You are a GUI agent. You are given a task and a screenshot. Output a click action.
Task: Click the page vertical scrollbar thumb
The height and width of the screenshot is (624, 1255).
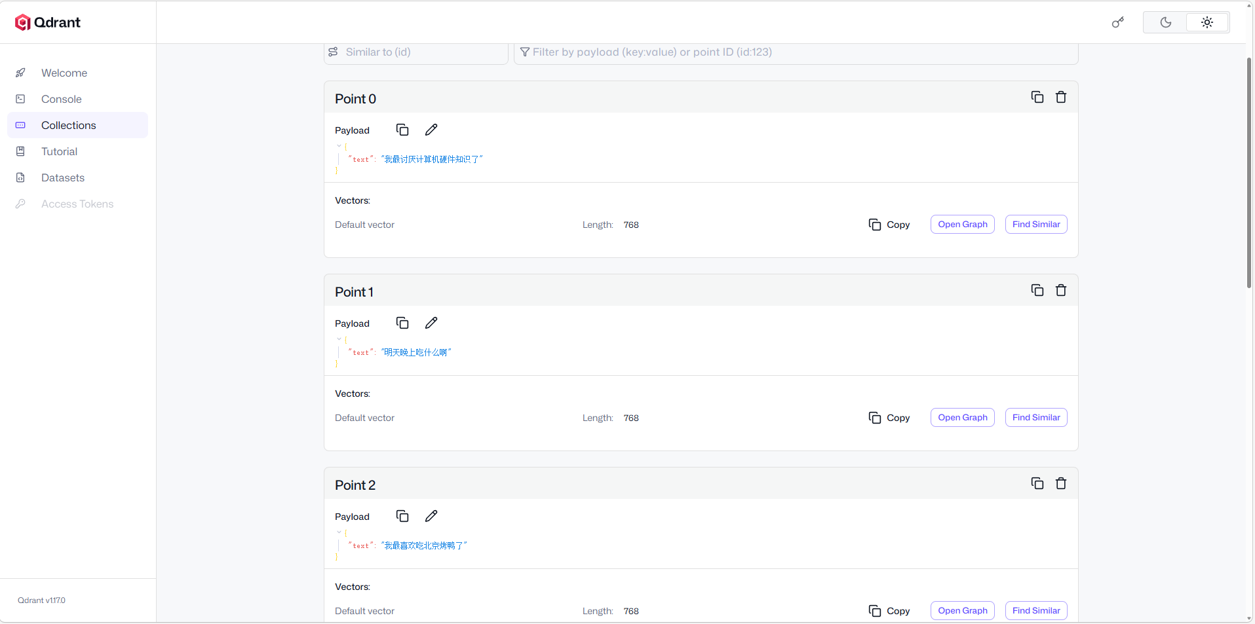(x=1249, y=173)
